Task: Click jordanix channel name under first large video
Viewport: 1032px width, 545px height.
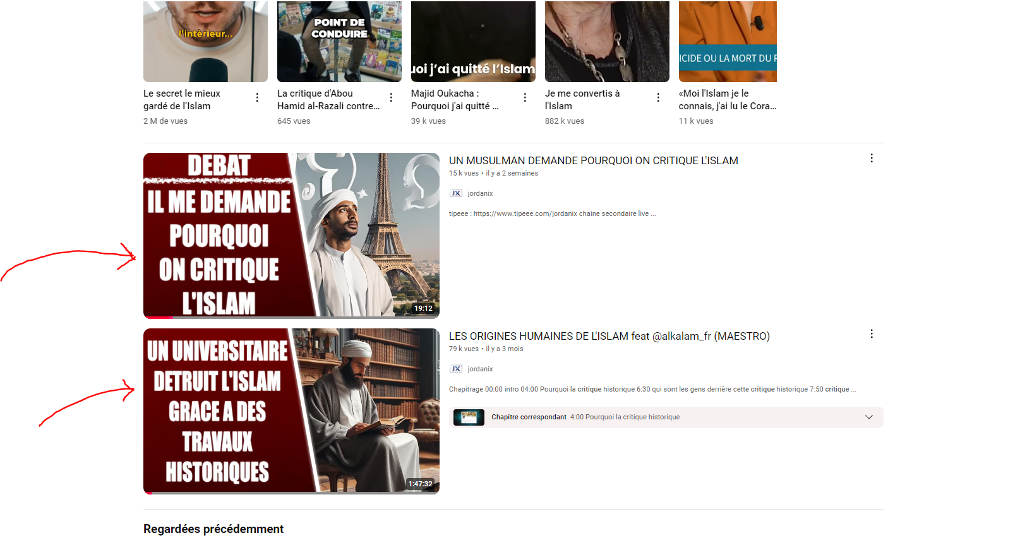Action: [480, 193]
